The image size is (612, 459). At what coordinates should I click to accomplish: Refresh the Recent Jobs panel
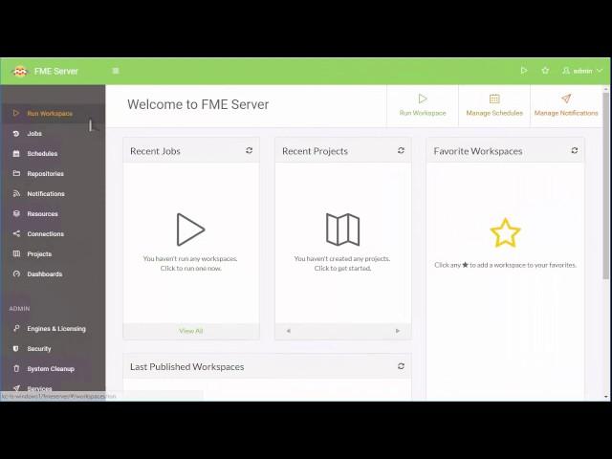[x=249, y=151]
